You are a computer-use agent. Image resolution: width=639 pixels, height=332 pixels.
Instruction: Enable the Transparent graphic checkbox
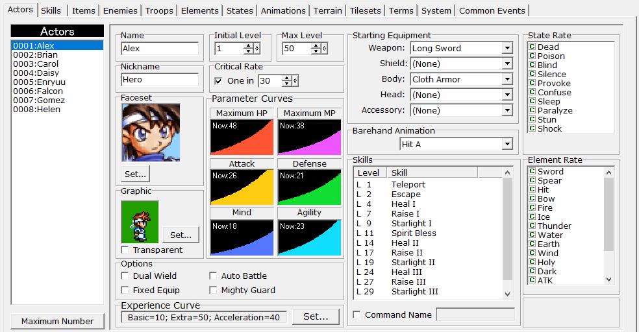[125, 250]
